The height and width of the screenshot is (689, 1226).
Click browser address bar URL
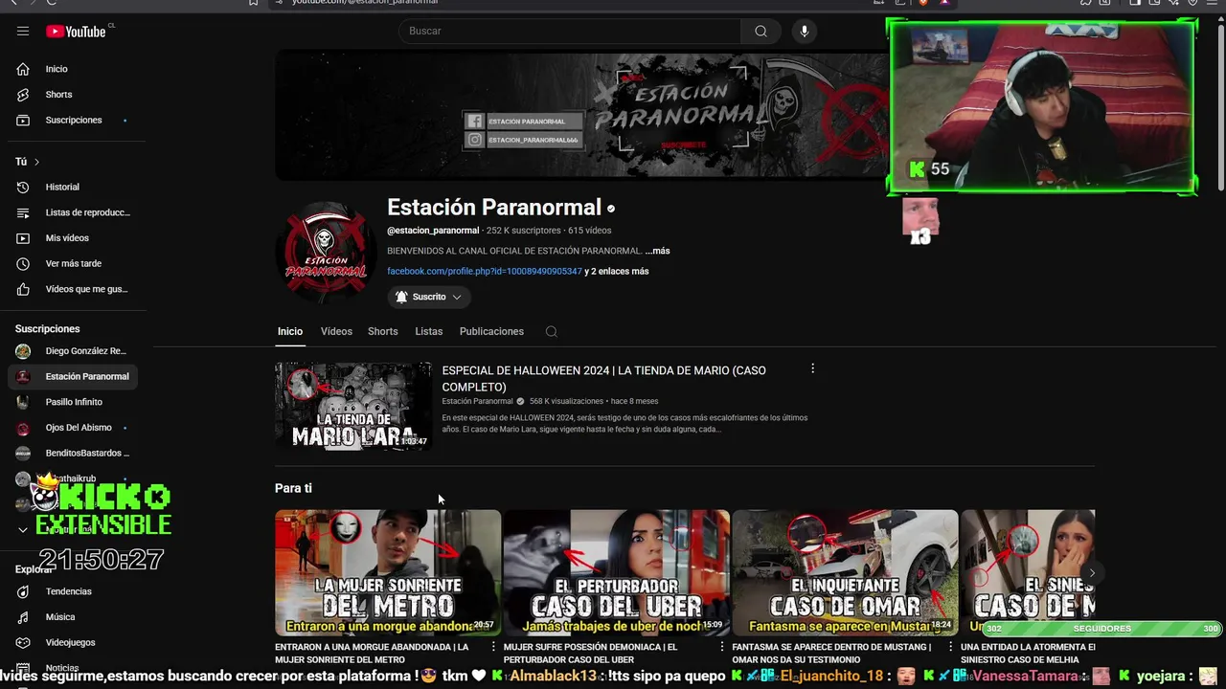click(365, 2)
